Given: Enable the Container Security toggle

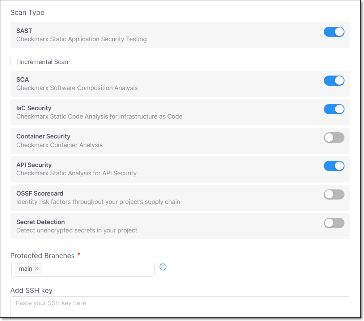Looking at the screenshot, I should point(334,137).
